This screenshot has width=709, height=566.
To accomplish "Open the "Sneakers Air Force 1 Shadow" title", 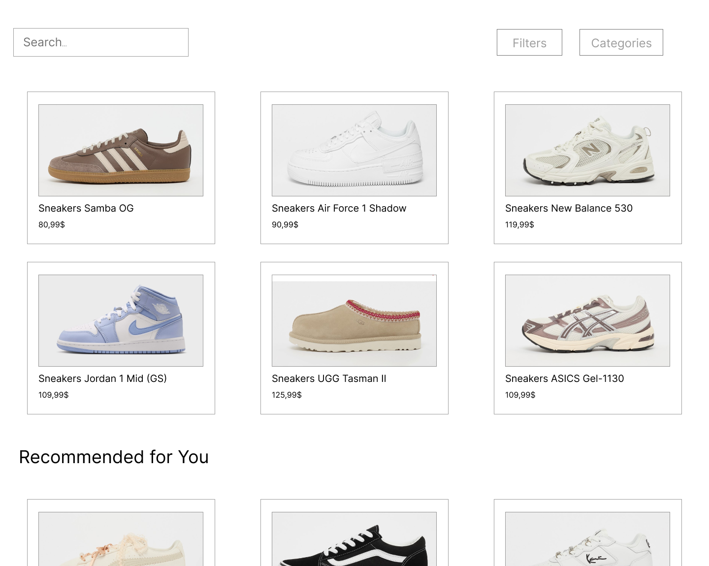I will [339, 208].
